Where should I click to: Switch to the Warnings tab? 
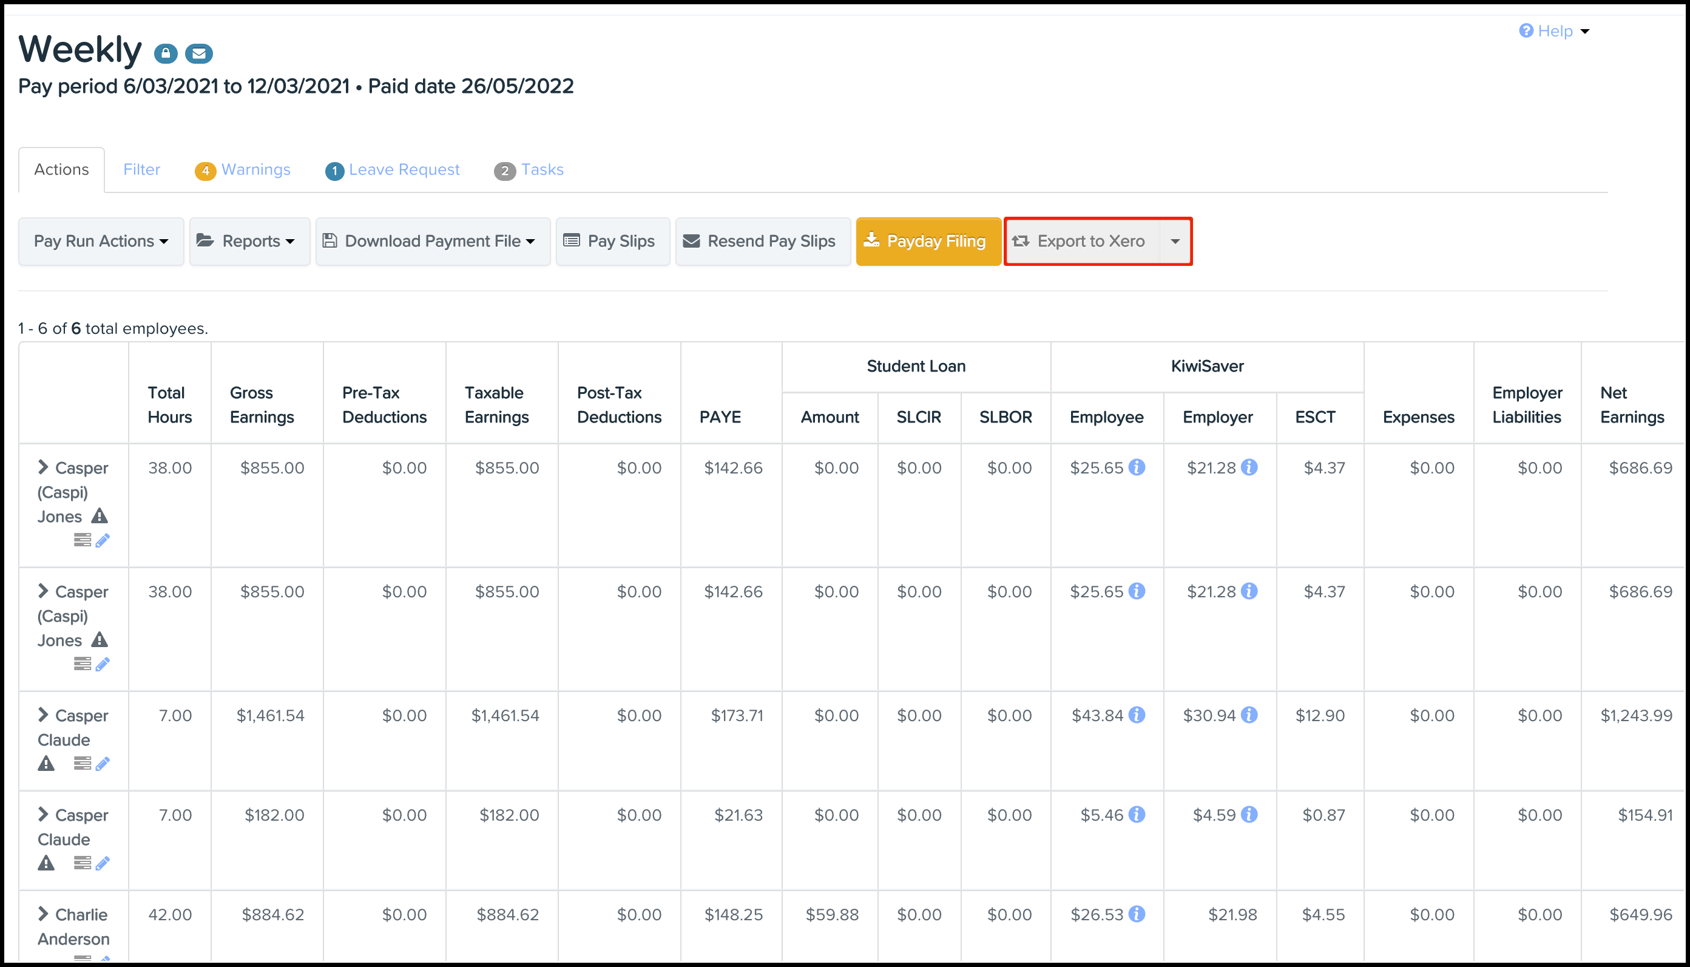243,170
